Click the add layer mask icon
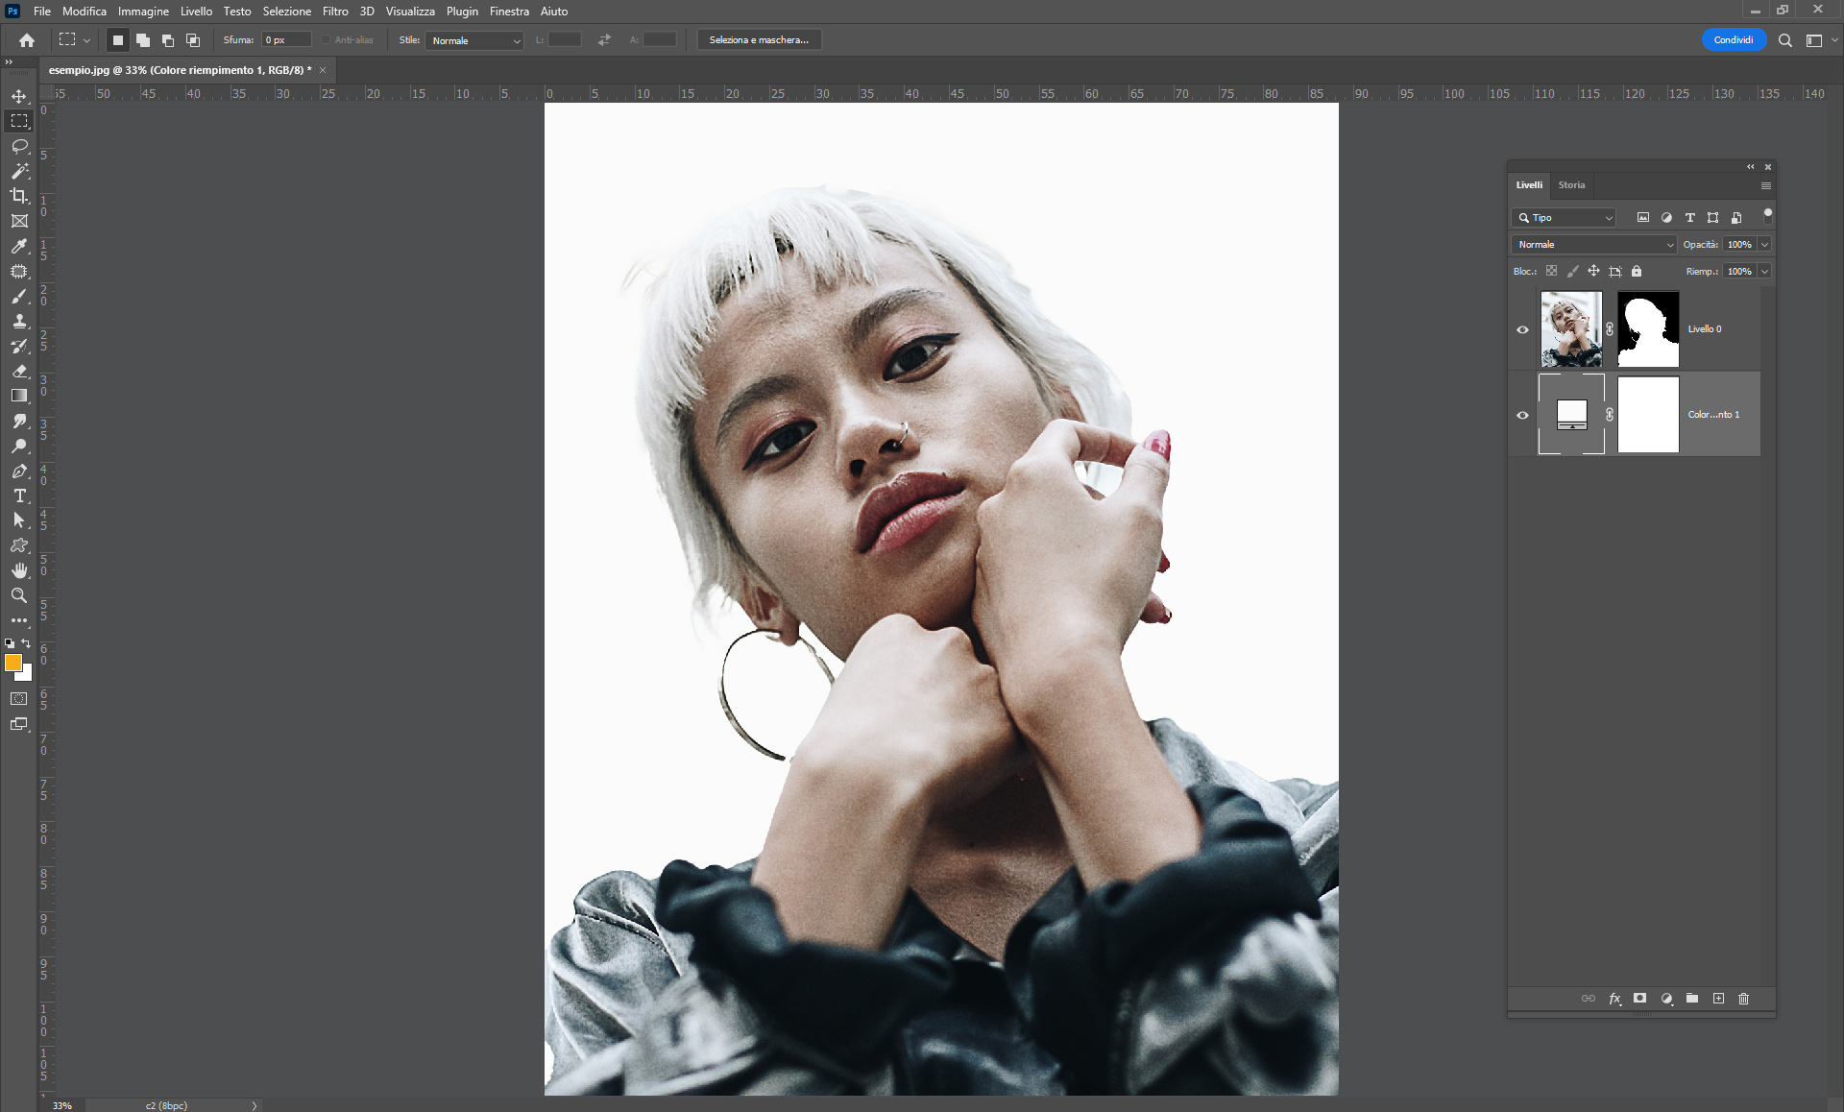 [1640, 999]
